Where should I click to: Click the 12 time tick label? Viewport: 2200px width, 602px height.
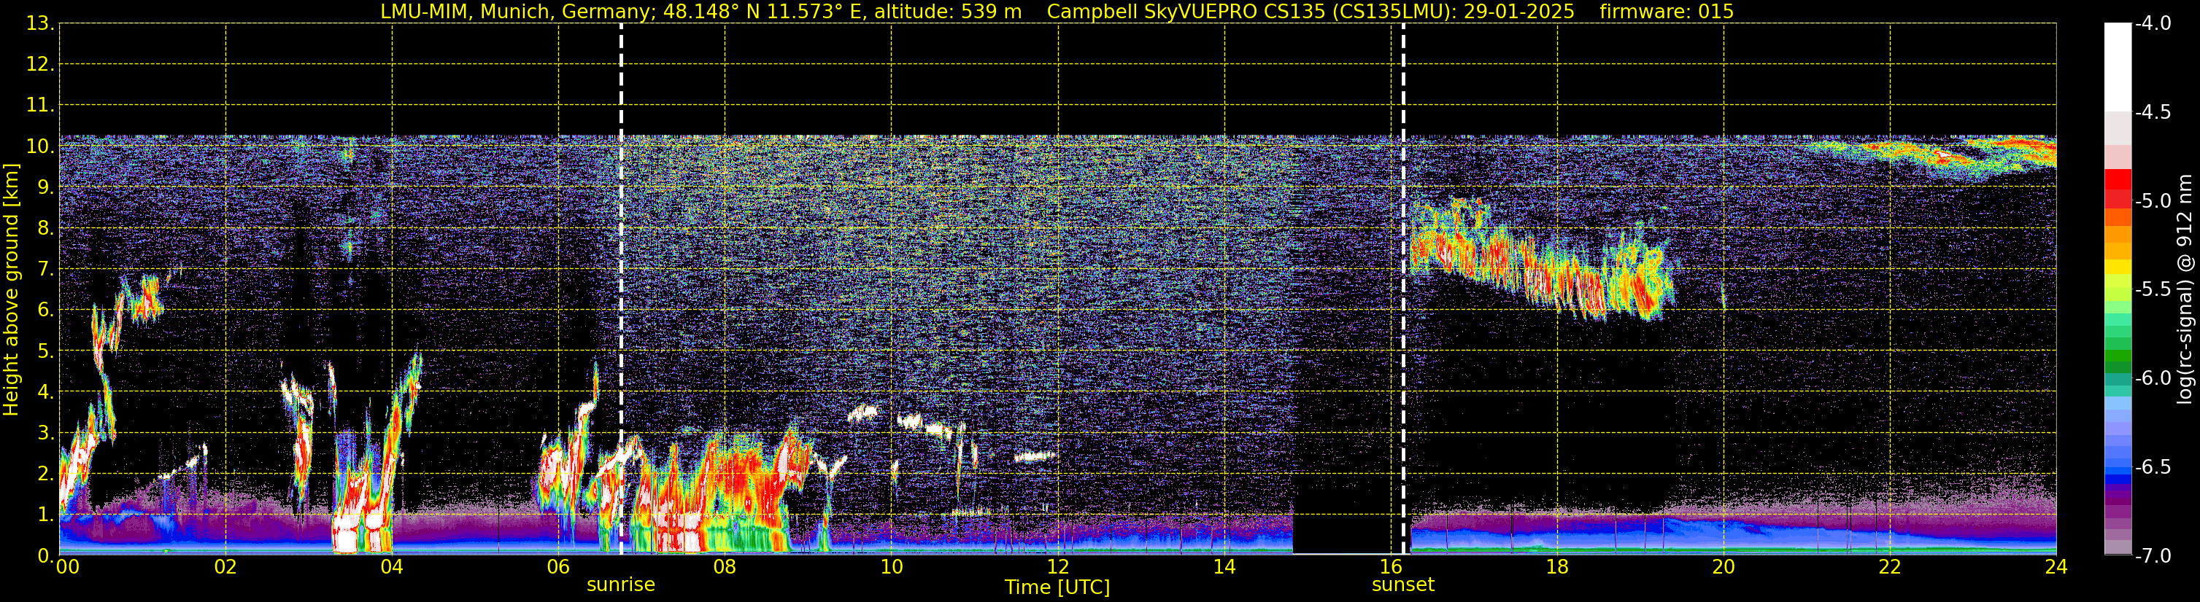pyautogui.click(x=1058, y=567)
